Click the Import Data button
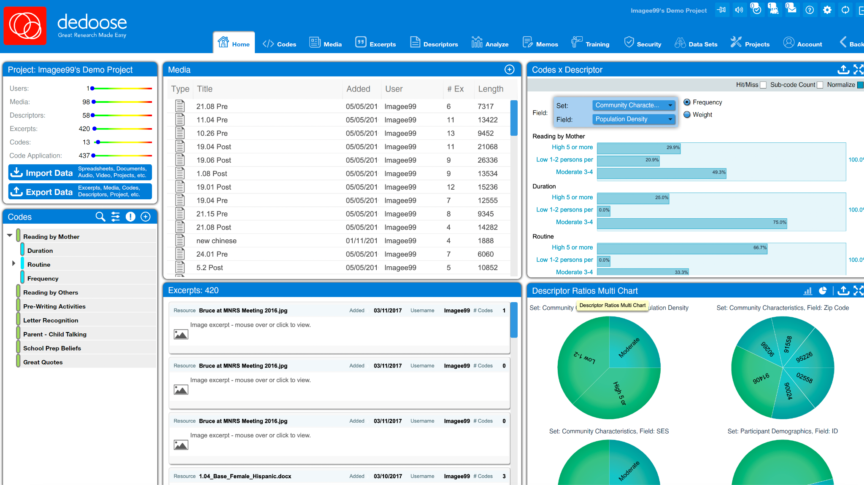864x485 pixels. pyautogui.click(x=80, y=172)
